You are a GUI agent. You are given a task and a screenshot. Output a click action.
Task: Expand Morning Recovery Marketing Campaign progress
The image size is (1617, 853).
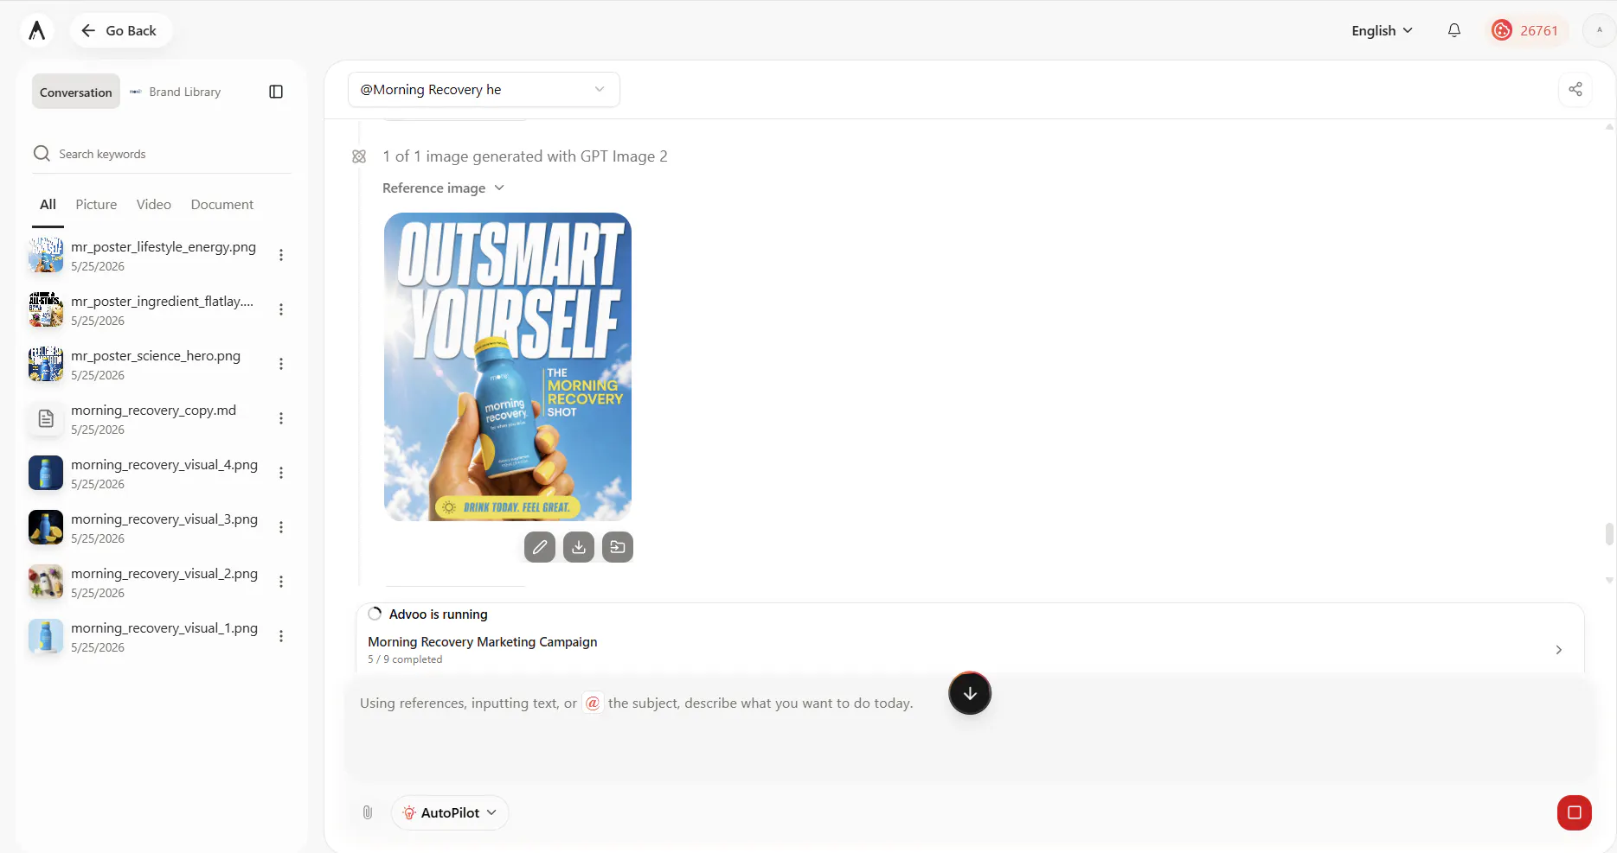pos(1558,650)
